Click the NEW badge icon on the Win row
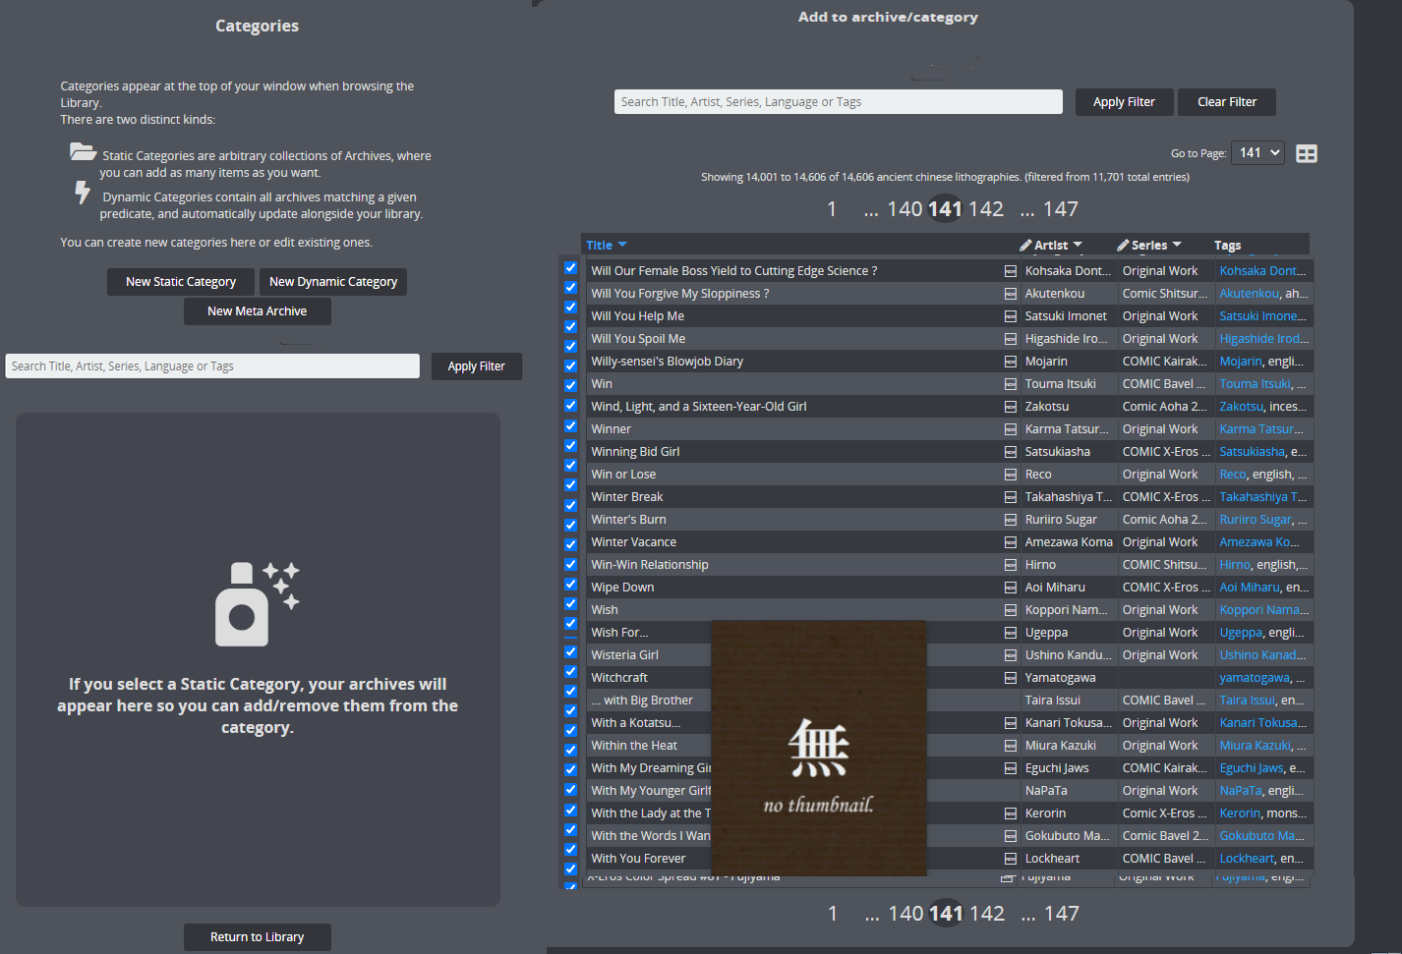1402x954 pixels. [1011, 383]
